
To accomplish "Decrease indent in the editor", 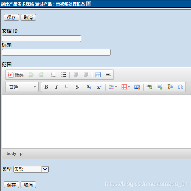I will (76, 75).
